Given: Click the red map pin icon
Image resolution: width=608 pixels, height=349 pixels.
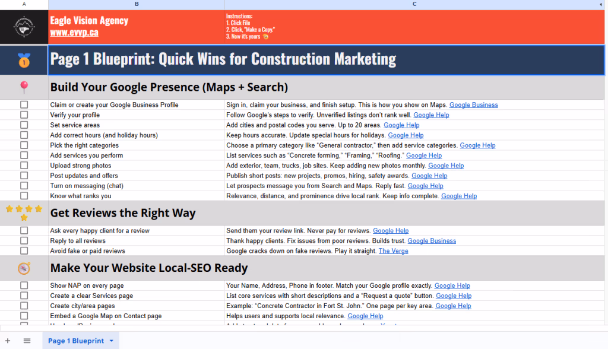Looking at the screenshot, I should 24,87.
